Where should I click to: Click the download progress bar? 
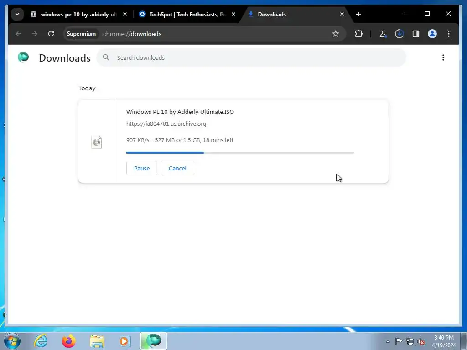click(x=240, y=153)
